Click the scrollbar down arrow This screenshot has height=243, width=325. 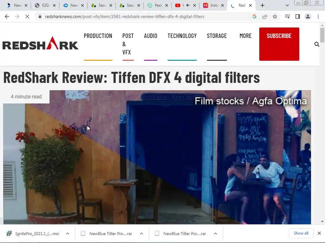pyautogui.click(x=322, y=221)
